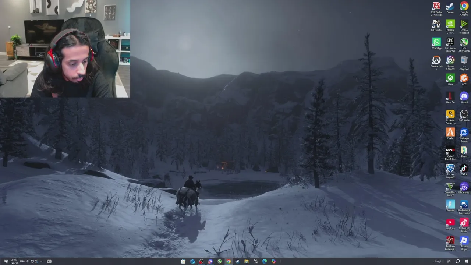This screenshot has width=471, height=265.
Task: Switch to Google Chrome on the taskbar
Action: click(229, 261)
